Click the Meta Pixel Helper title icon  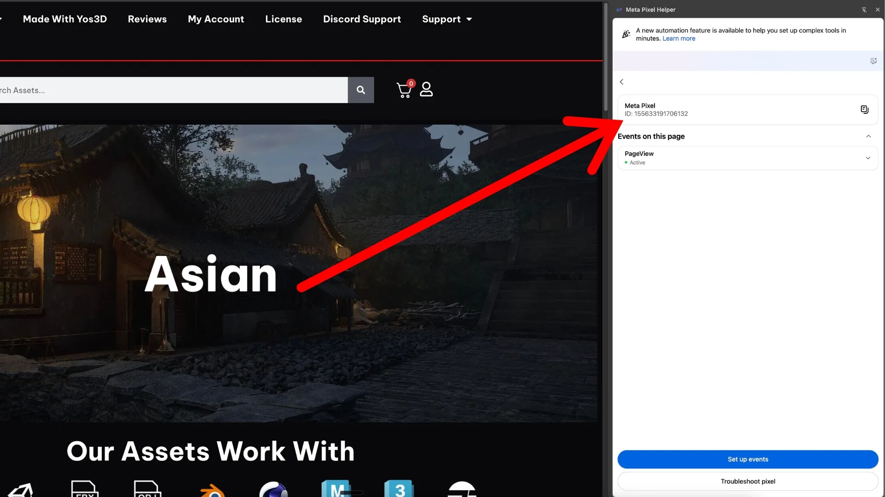pyautogui.click(x=619, y=10)
